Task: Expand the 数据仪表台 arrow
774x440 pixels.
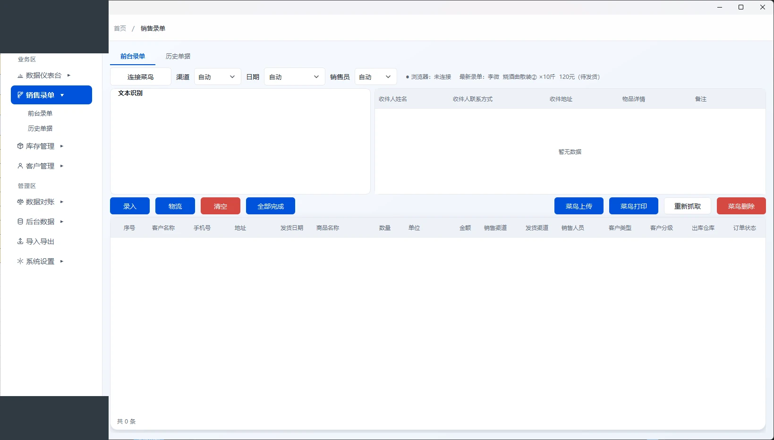Action: (x=69, y=75)
